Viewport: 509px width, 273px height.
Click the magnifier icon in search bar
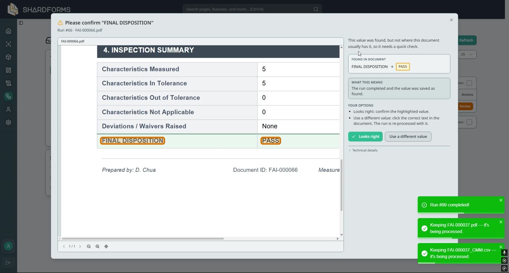coord(316,9)
